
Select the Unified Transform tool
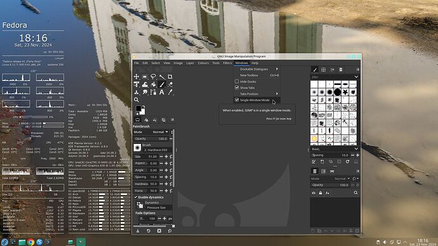[136, 84]
